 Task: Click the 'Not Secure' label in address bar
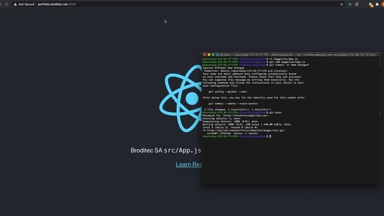pyautogui.click(x=26, y=4)
